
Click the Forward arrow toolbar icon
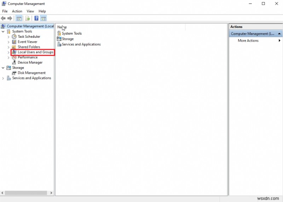[x=10, y=18]
